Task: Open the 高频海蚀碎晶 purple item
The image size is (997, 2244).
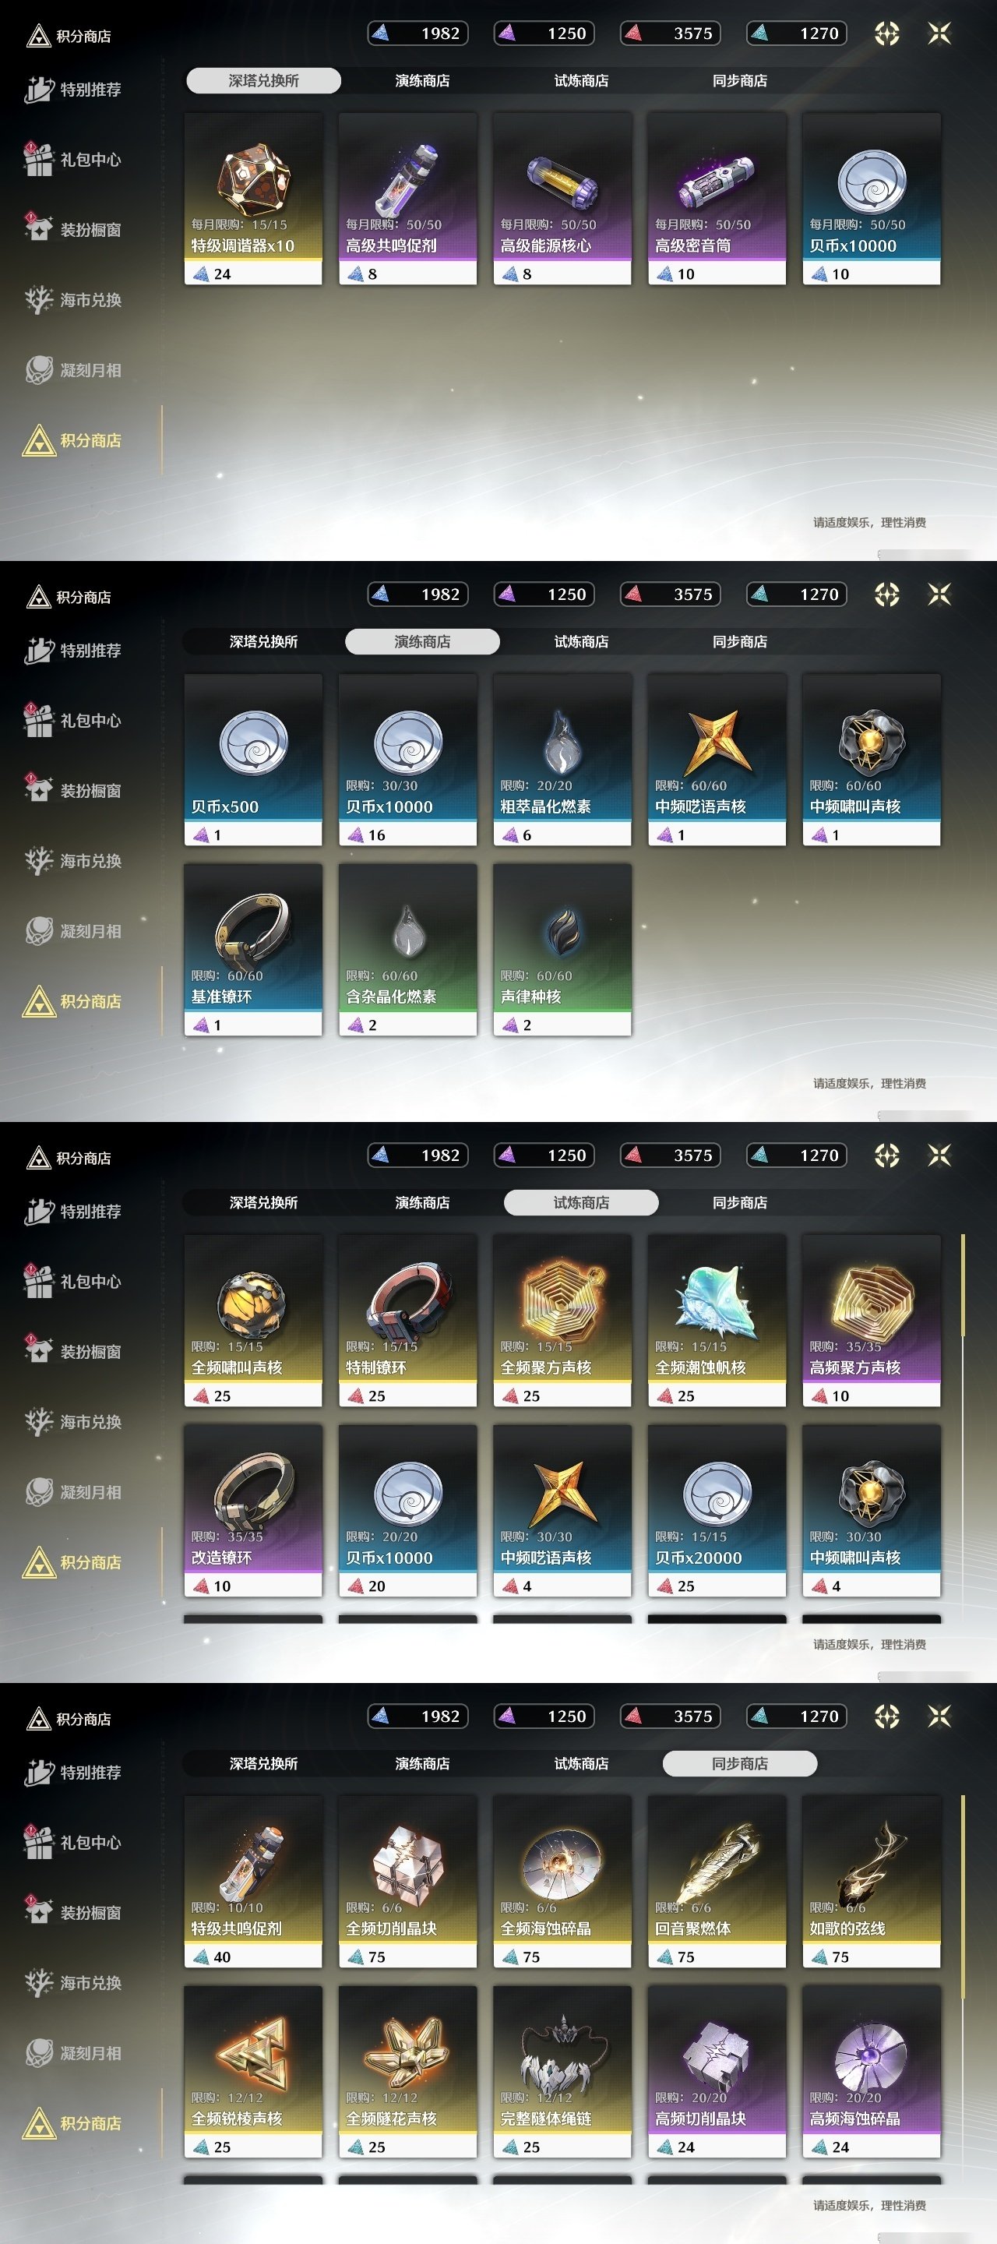Action: [872, 2072]
